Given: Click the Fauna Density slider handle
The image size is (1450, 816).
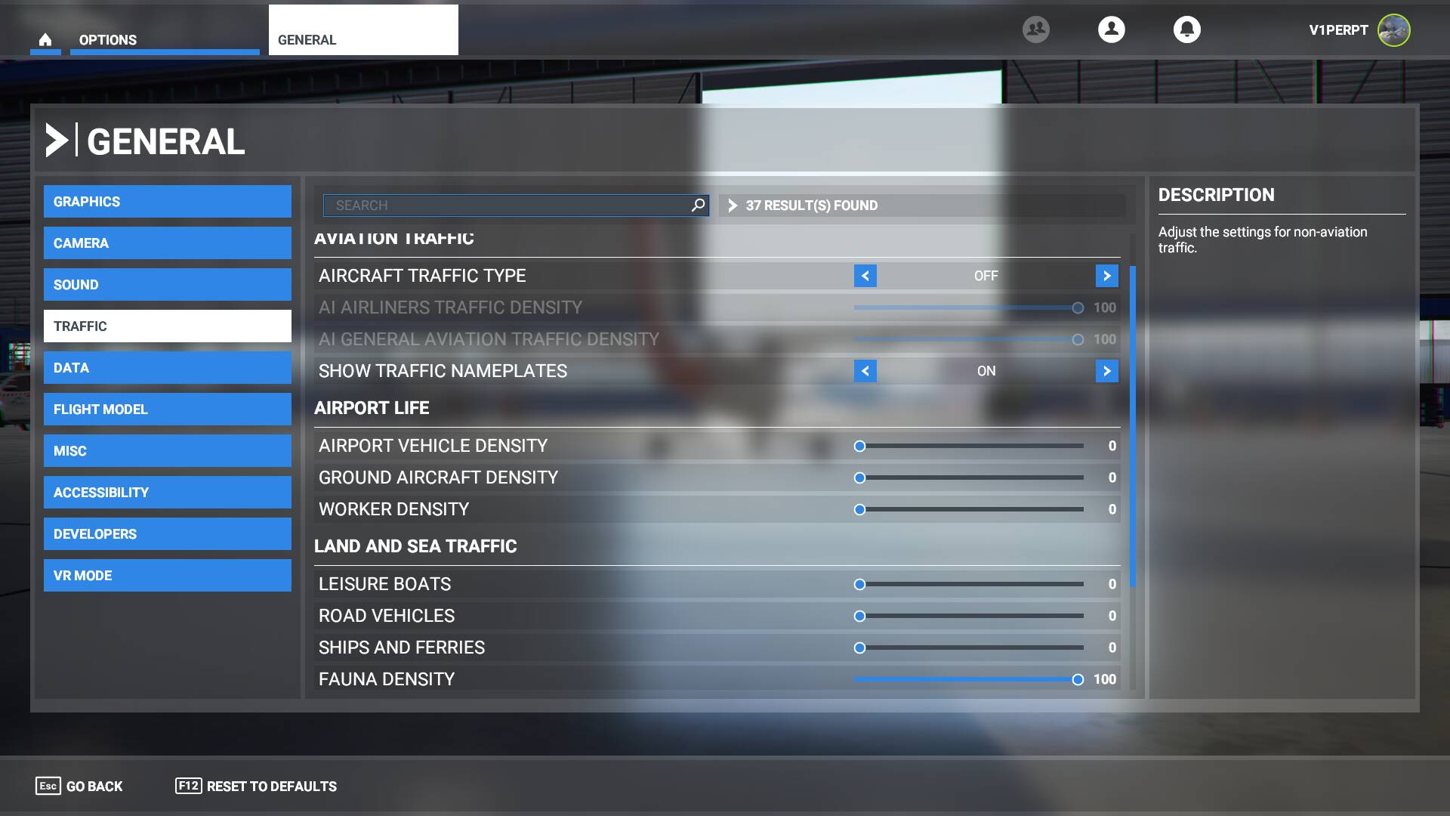Looking at the screenshot, I should pyautogui.click(x=1078, y=679).
